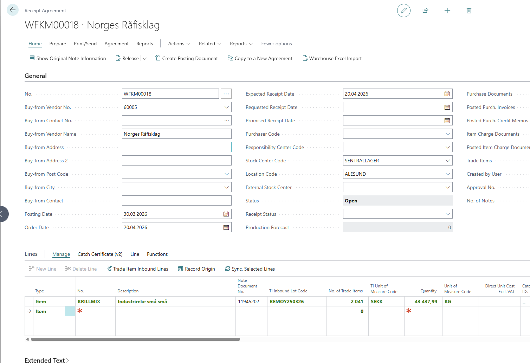The image size is (530, 363).
Task: Open the Posting Date calendar picker
Action: [226, 214]
